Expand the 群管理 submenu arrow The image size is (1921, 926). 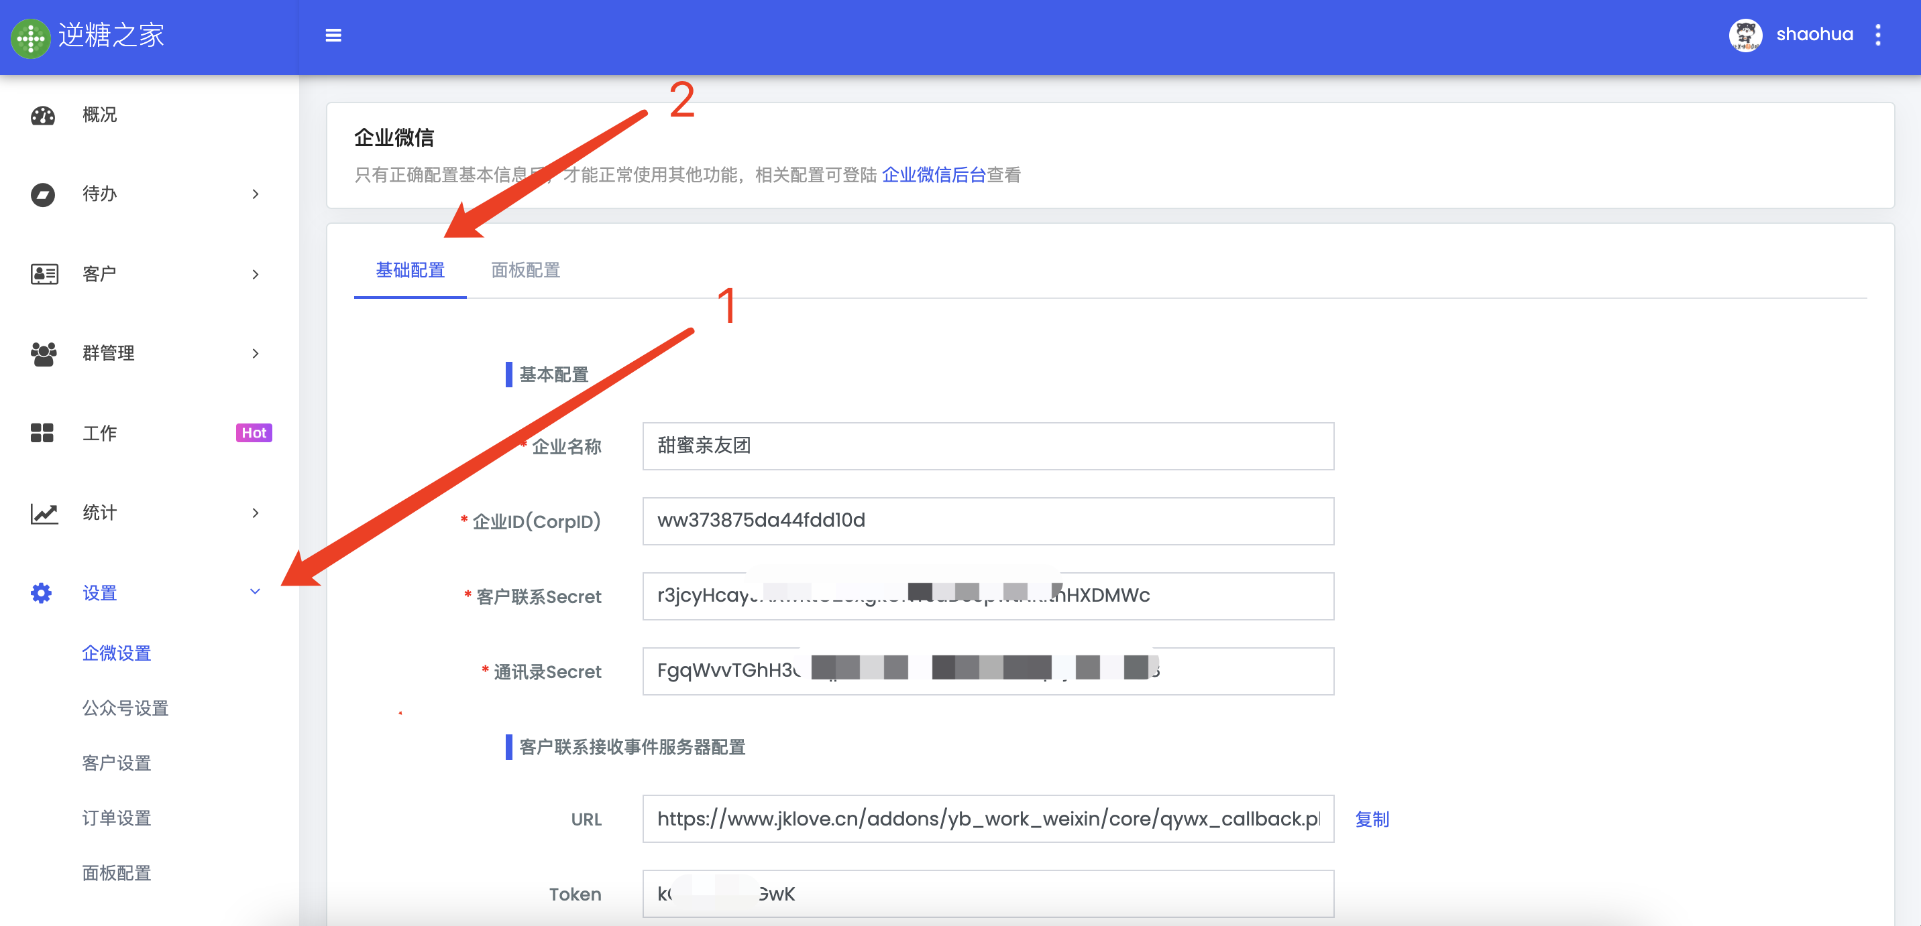click(256, 354)
